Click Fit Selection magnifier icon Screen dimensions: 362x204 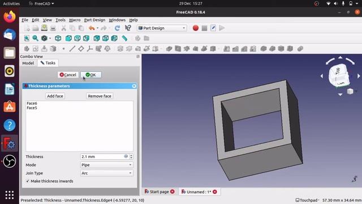(35, 38)
